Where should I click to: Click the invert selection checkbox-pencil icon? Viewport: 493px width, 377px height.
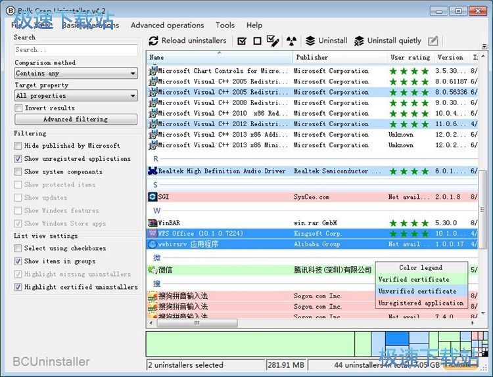point(273,41)
